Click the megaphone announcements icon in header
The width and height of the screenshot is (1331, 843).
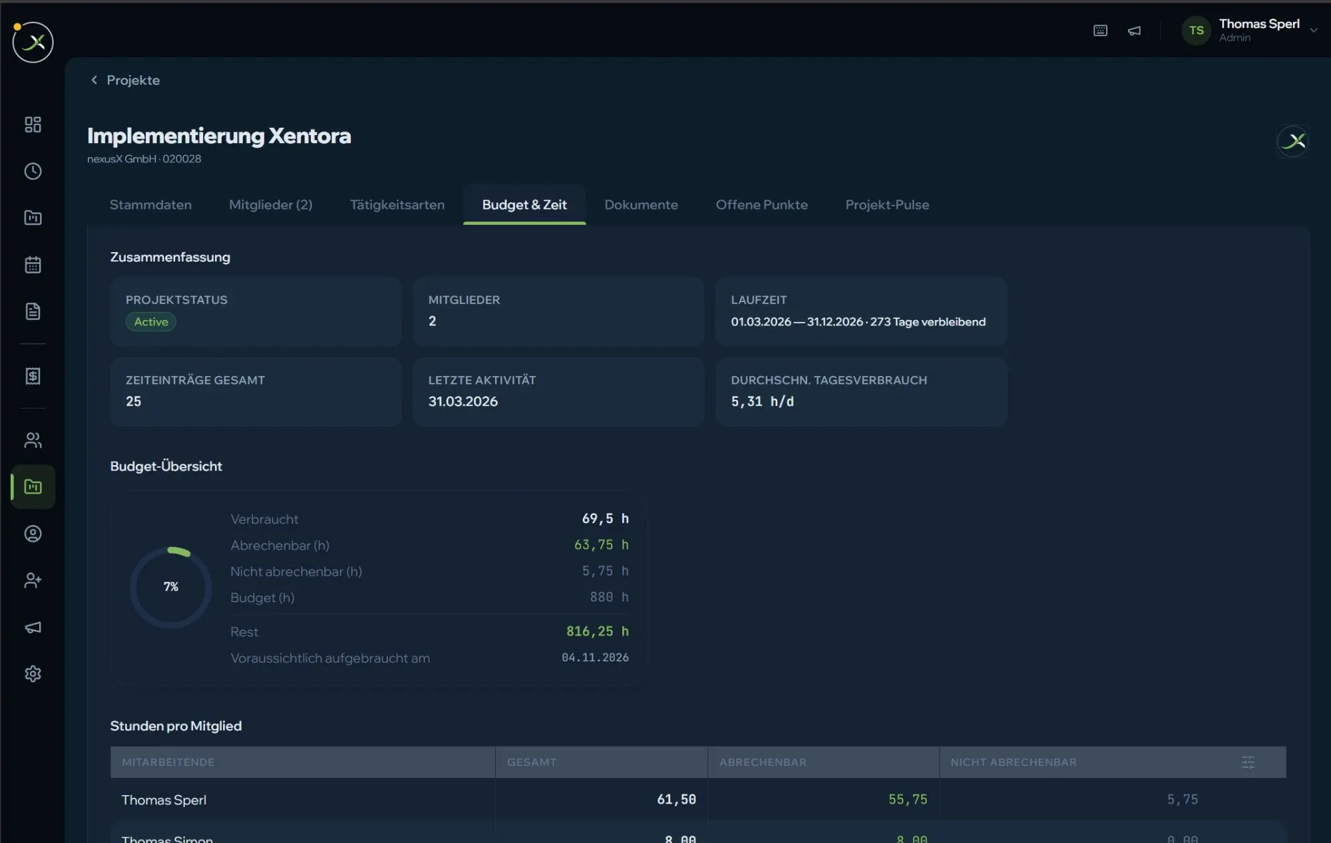1135,31
